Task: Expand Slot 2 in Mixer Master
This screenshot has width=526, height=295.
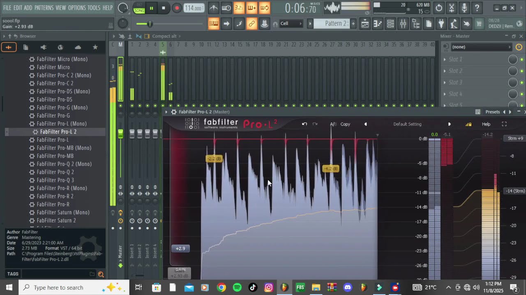Action: coord(445,71)
